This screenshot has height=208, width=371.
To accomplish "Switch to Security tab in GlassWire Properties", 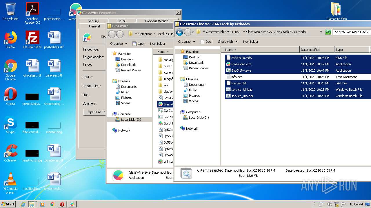I will (93, 21).
